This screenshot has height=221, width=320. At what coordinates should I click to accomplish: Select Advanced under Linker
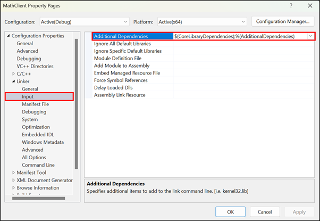tap(32, 150)
